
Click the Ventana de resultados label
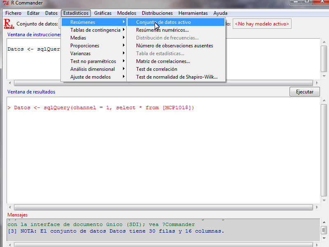coord(31,92)
